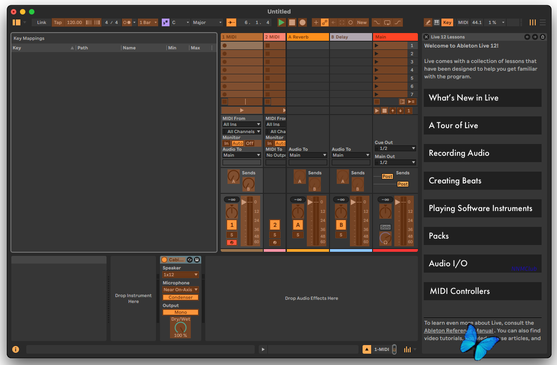
Task: Select the B Delay track header
Action: click(351, 37)
